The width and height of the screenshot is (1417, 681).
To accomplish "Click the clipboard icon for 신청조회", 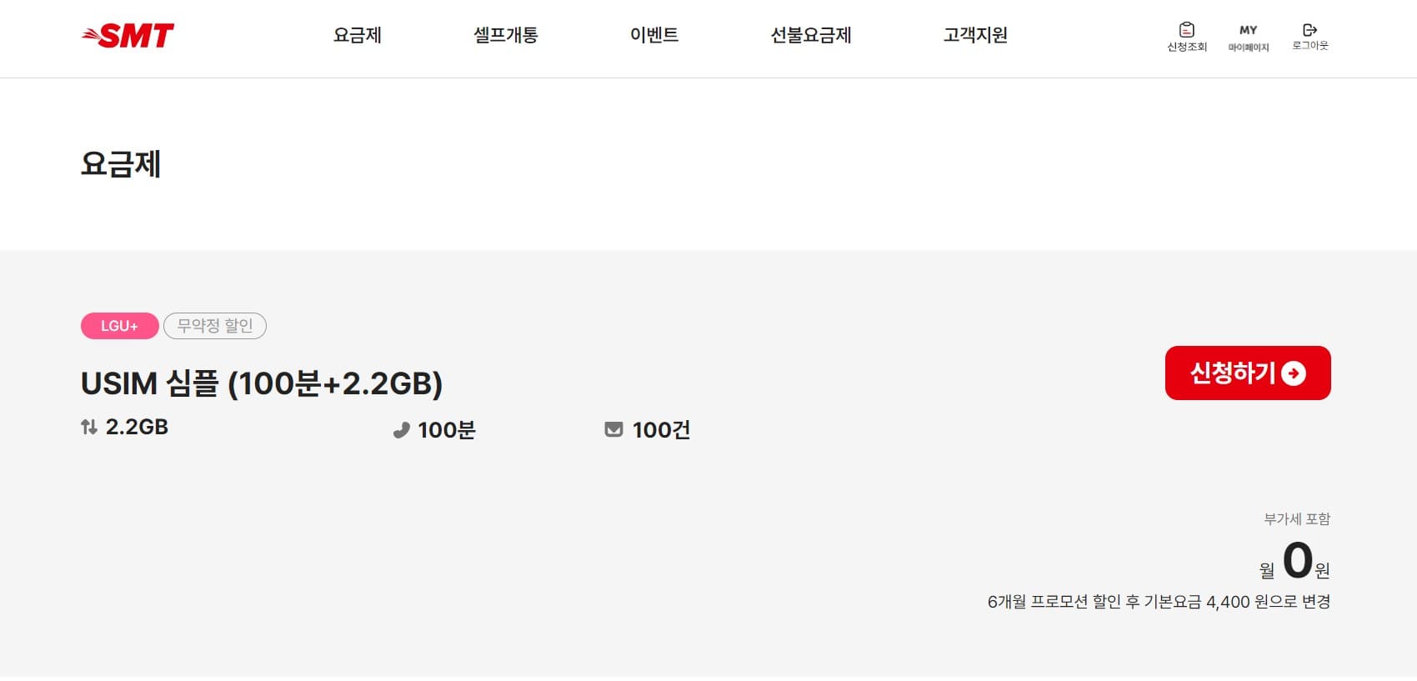I will [x=1185, y=28].
